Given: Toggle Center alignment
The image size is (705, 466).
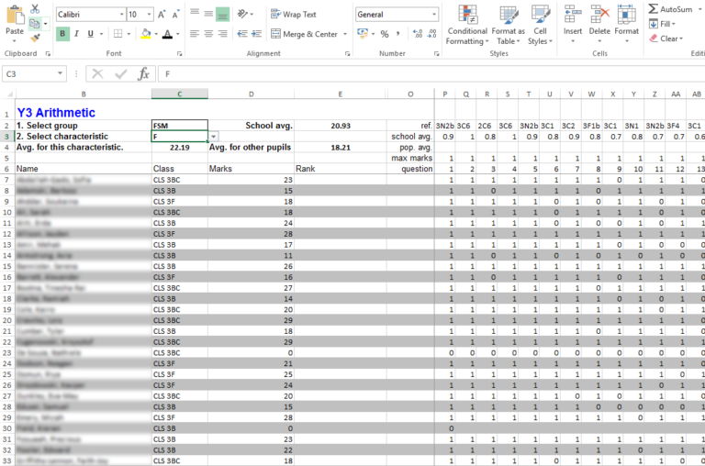Looking at the screenshot, I should point(208,34).
